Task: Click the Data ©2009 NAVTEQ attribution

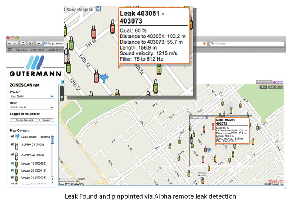Action: [x=71, y=184]
